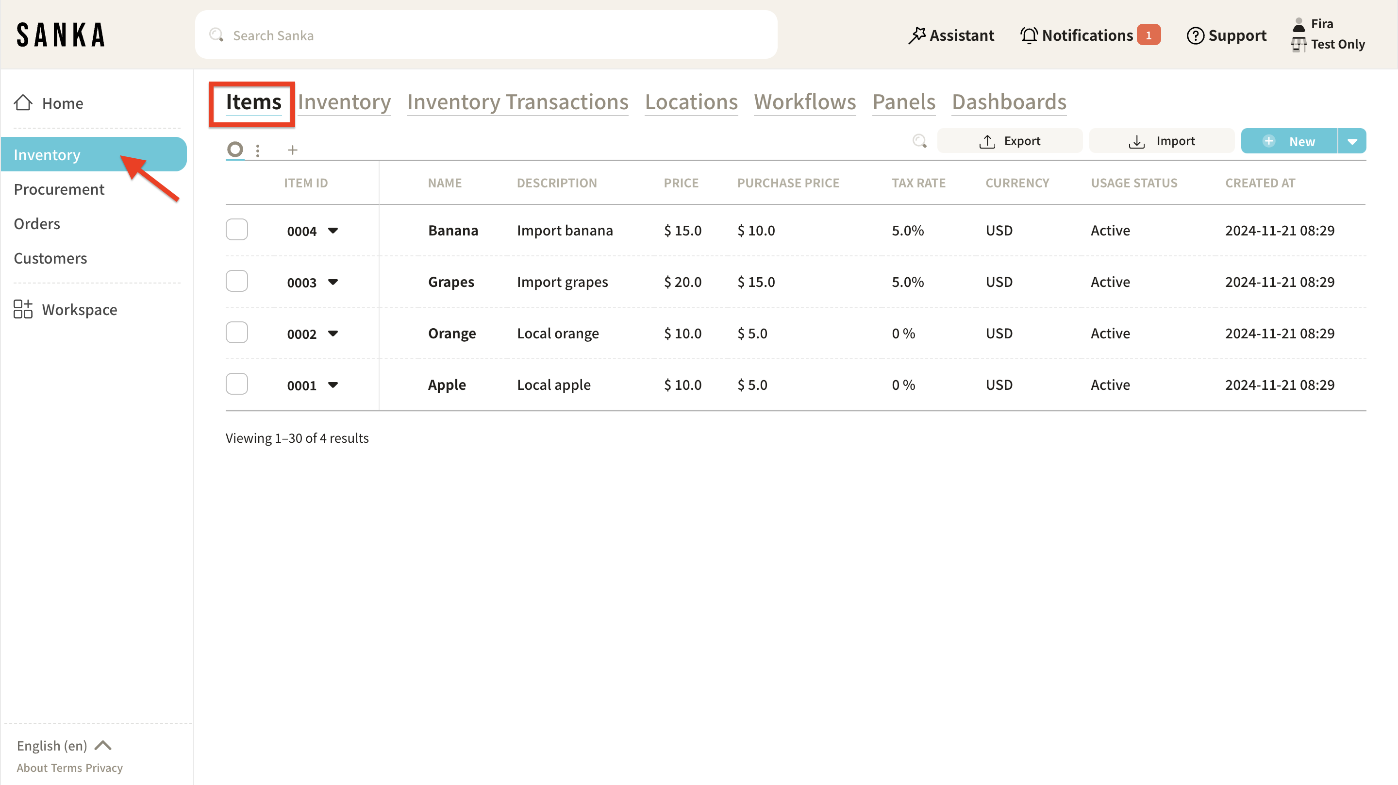The width and height of the screenshot is (1398, 785).
Task: Click the Export button
Action: coord(1010,141)
